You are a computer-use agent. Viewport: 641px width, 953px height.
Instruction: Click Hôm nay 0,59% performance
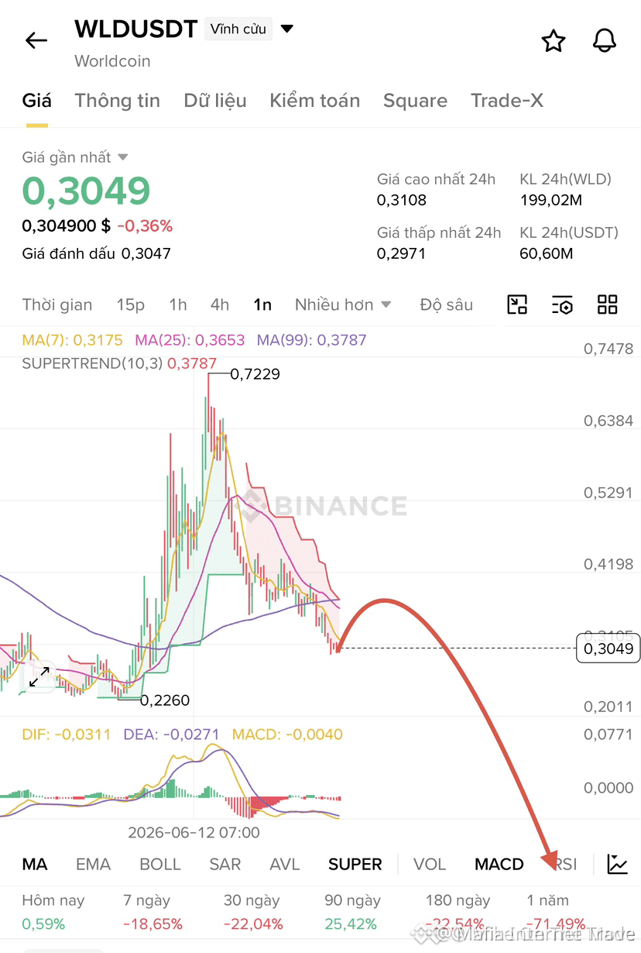click(53, 912)
